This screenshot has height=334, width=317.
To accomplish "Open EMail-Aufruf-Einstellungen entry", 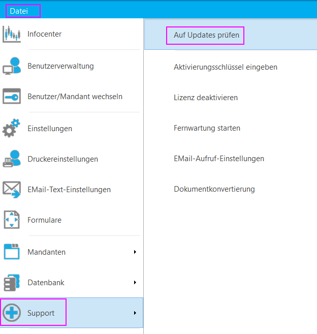I will (x=218, y=159).
